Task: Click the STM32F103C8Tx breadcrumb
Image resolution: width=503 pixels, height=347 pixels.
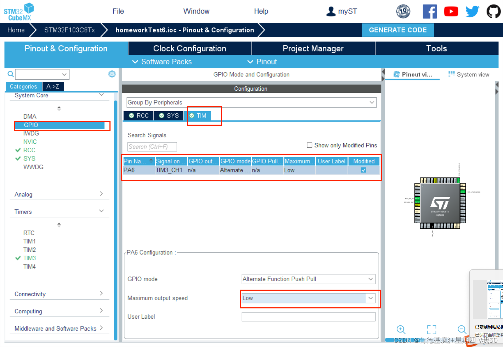Action: (69, 30)
